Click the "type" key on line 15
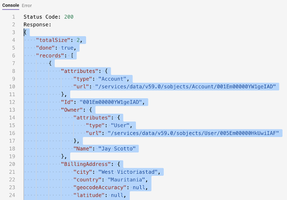This screenshot has width=287, height=200. coord(95,125)
